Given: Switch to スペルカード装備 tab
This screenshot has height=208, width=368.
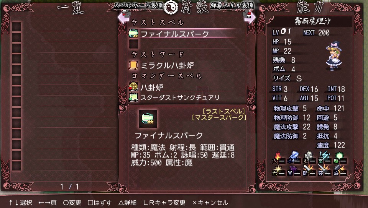Looking at the screenshot, I should click(139, 5).
